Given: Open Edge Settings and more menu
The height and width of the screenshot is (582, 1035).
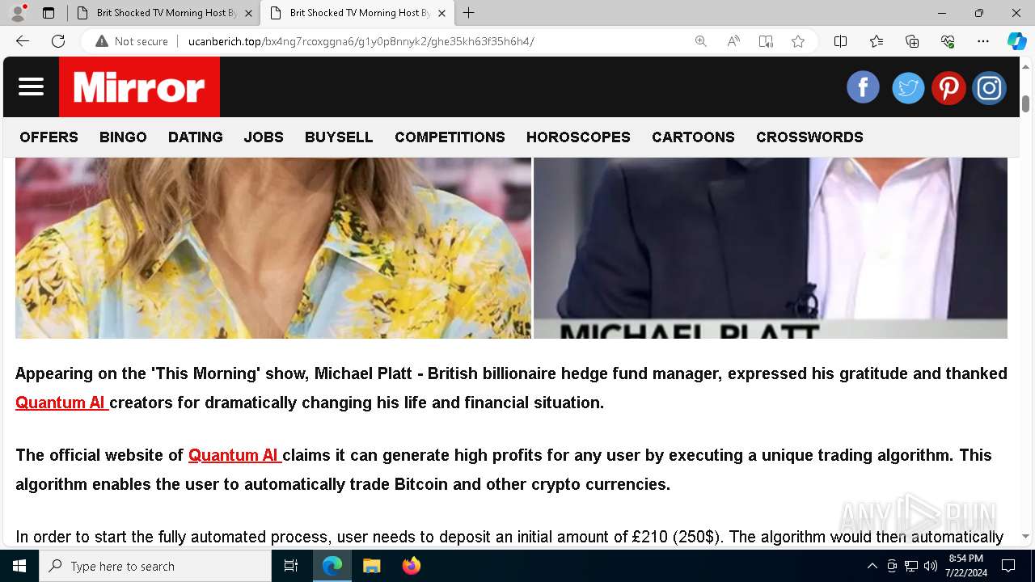Looking at the screenshot, I should click(x=983, y=41).
